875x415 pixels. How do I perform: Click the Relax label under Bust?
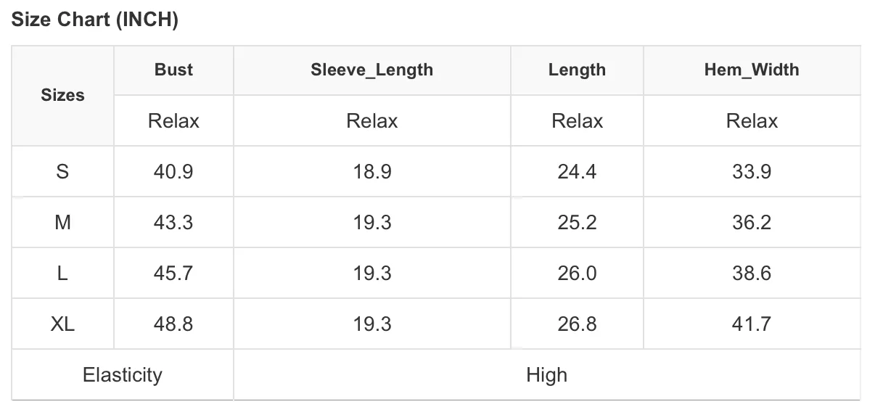[x=173, y=120]
